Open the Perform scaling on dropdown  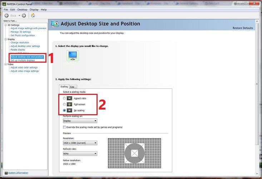[80, 121]
